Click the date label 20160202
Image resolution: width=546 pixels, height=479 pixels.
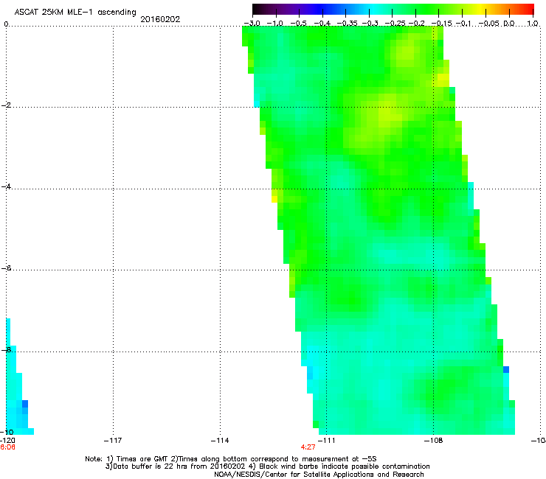[x=160, y=19]
